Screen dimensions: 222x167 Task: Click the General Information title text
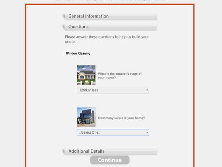click(88, 16)
